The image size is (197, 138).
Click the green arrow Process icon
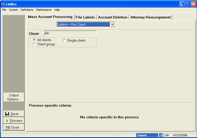point(7,121)
